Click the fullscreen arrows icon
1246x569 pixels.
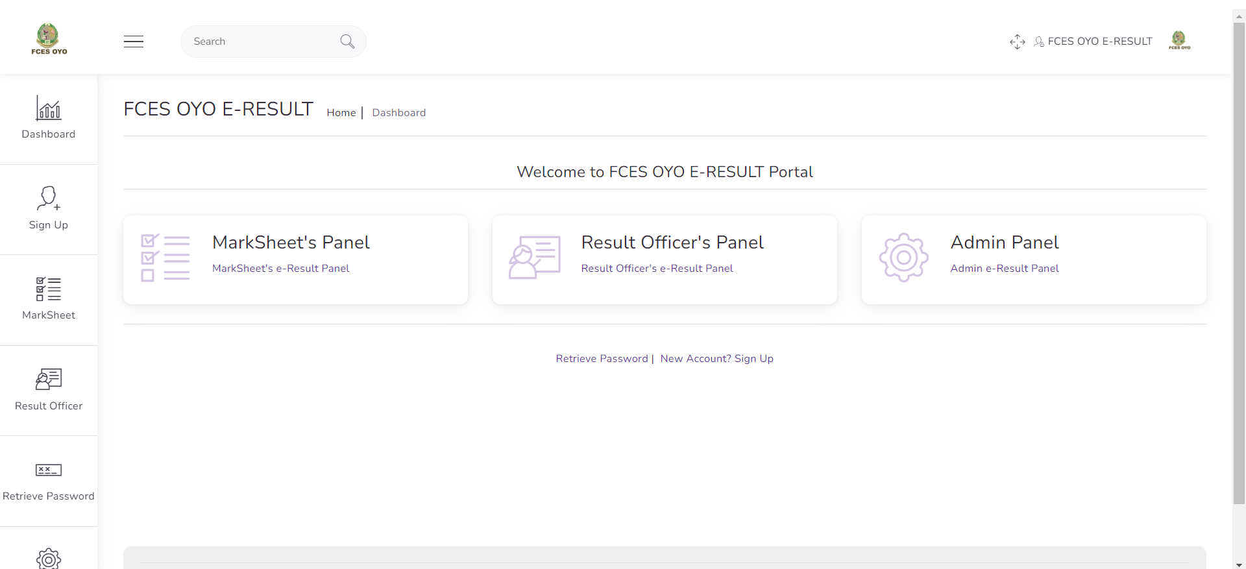1017,42
